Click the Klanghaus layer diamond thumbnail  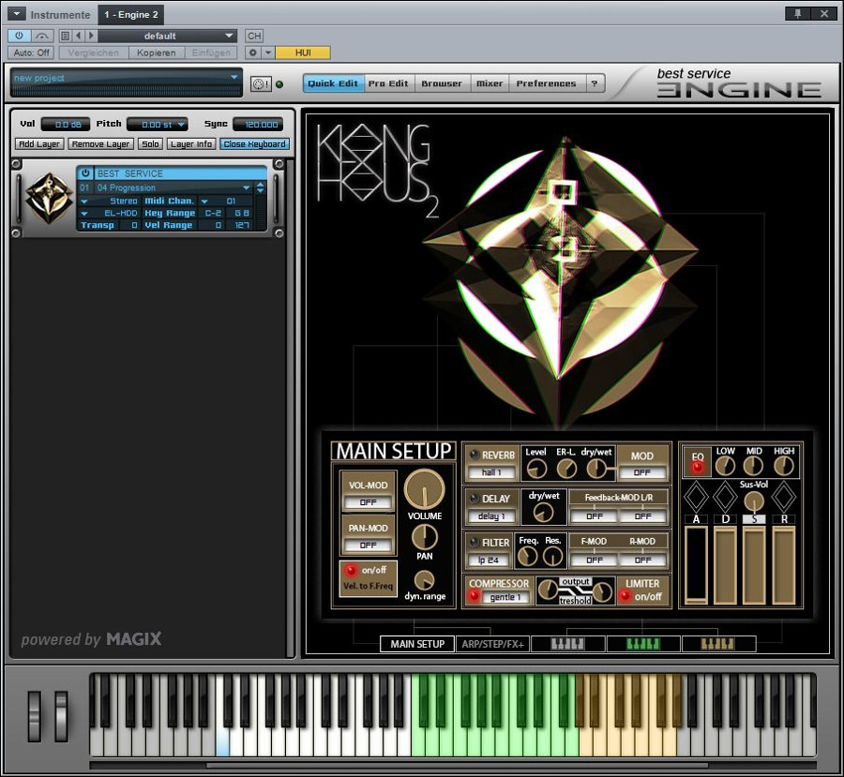coord(50,199)
